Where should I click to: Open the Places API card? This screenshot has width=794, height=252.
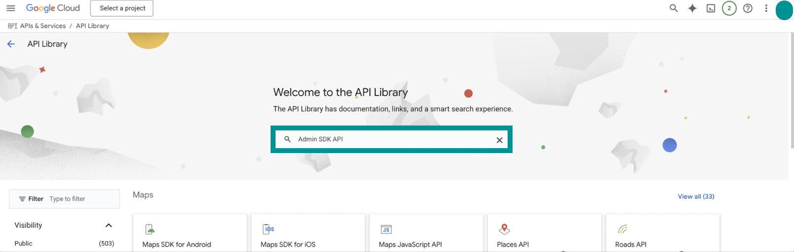tap(545, 233)
